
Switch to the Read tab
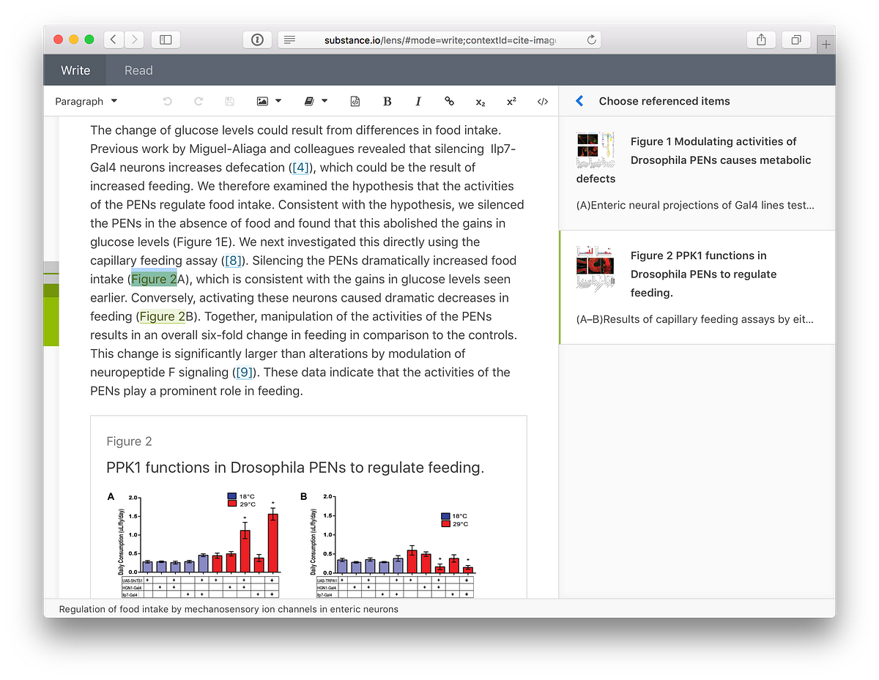pyautogui.click(x=138, y=70)
